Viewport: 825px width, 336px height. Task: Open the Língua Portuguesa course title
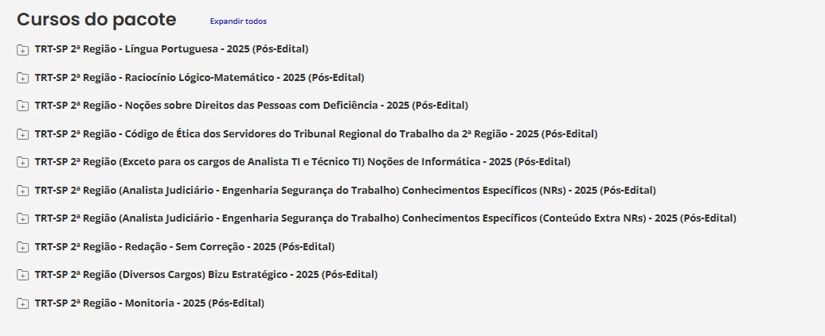click(x=171, y=49)
